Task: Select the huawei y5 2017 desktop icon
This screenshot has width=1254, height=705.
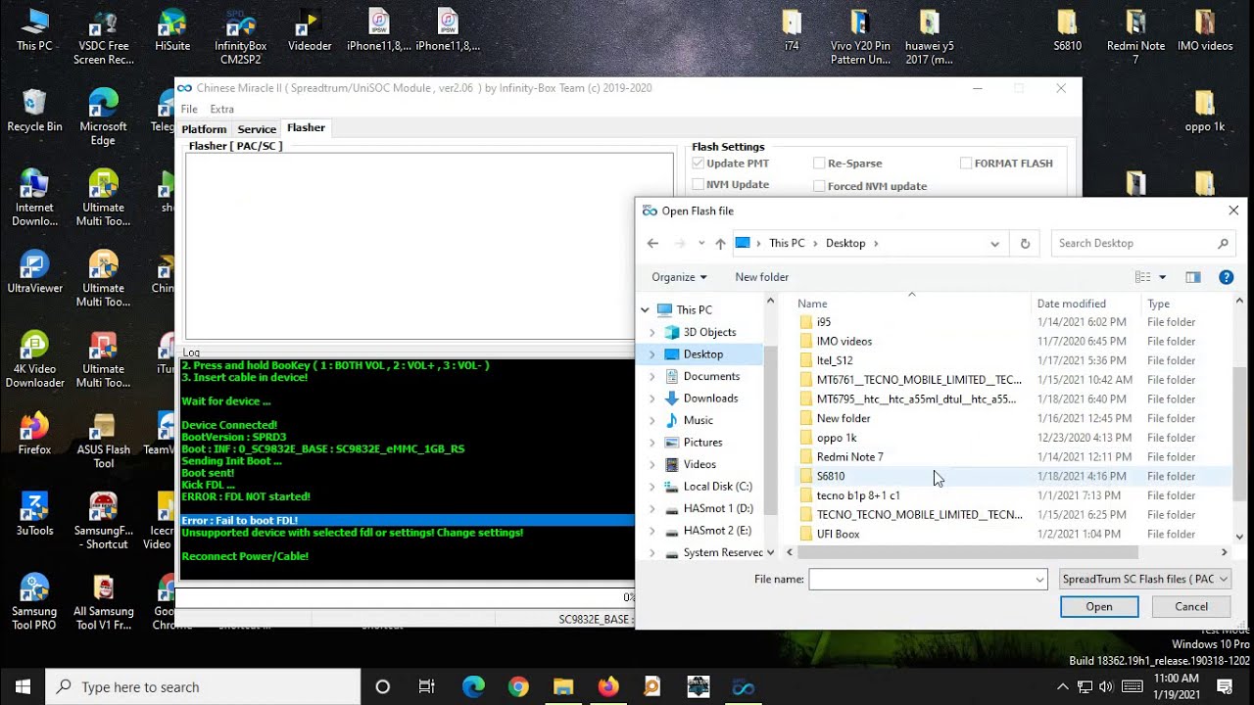Action: [929, 37]
